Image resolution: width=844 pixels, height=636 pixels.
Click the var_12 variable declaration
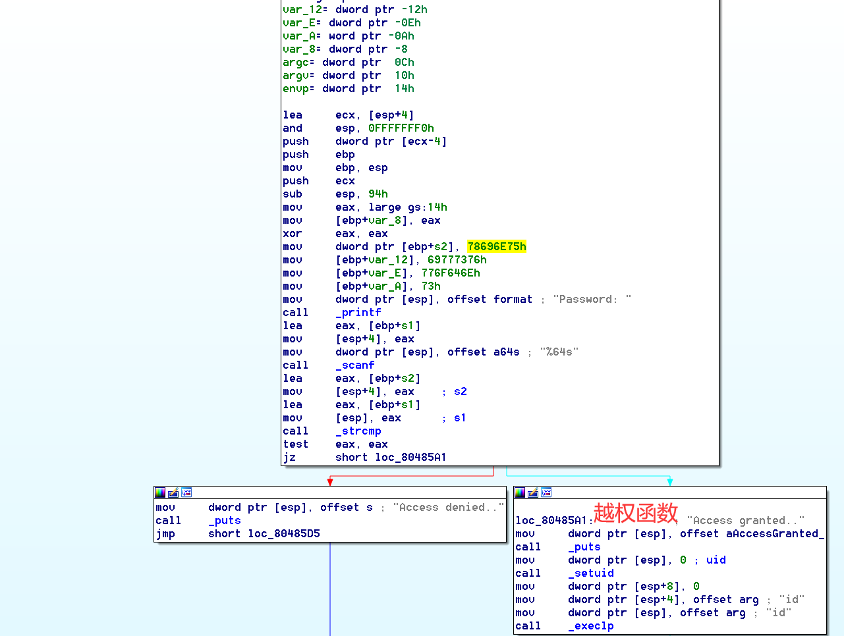click(x=355, y=10)
